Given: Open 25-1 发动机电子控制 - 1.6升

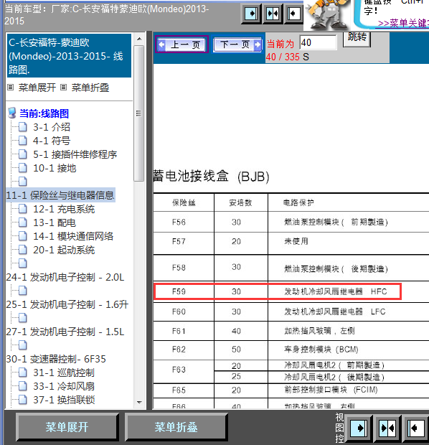Looking at the screenshot, I should 67,304.
